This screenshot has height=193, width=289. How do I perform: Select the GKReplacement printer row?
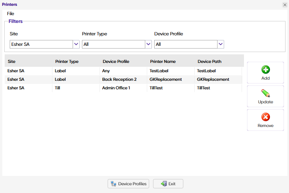point(165,80)
